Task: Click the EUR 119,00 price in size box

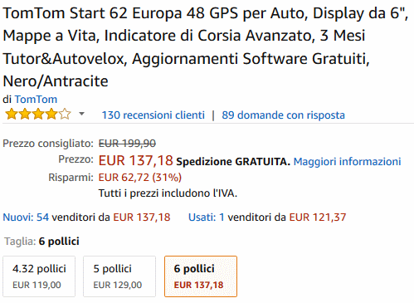Action: coord(37,285)
